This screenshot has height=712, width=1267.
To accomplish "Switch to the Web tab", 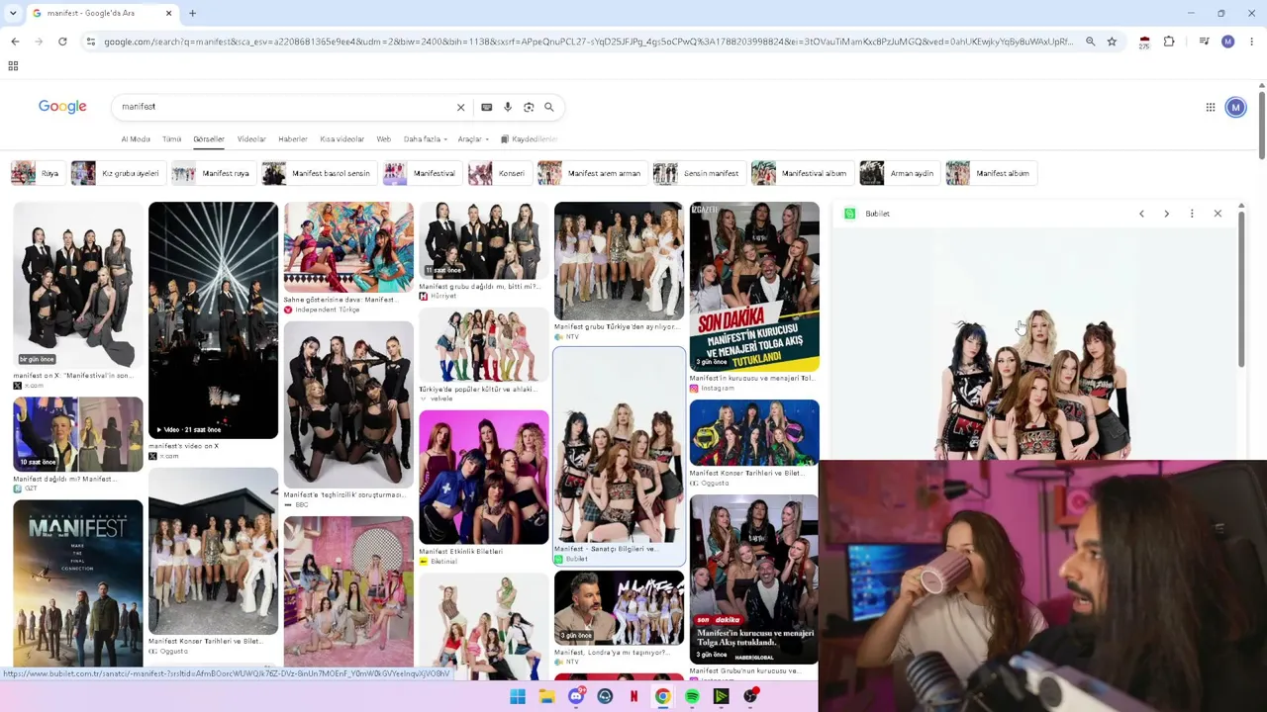I will [x=384, y=139].
